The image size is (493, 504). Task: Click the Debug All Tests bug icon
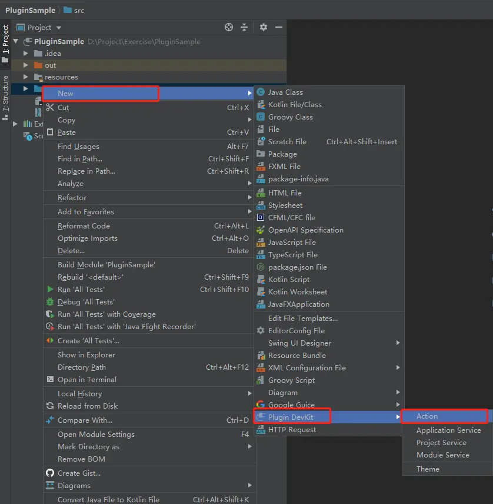coord(50,302)
